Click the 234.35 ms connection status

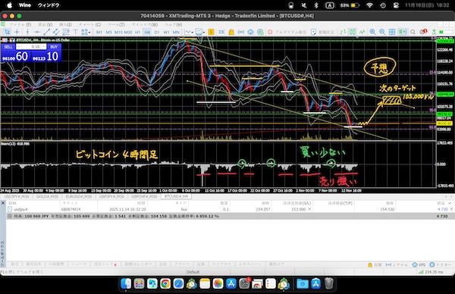click(x=431, y=272)
